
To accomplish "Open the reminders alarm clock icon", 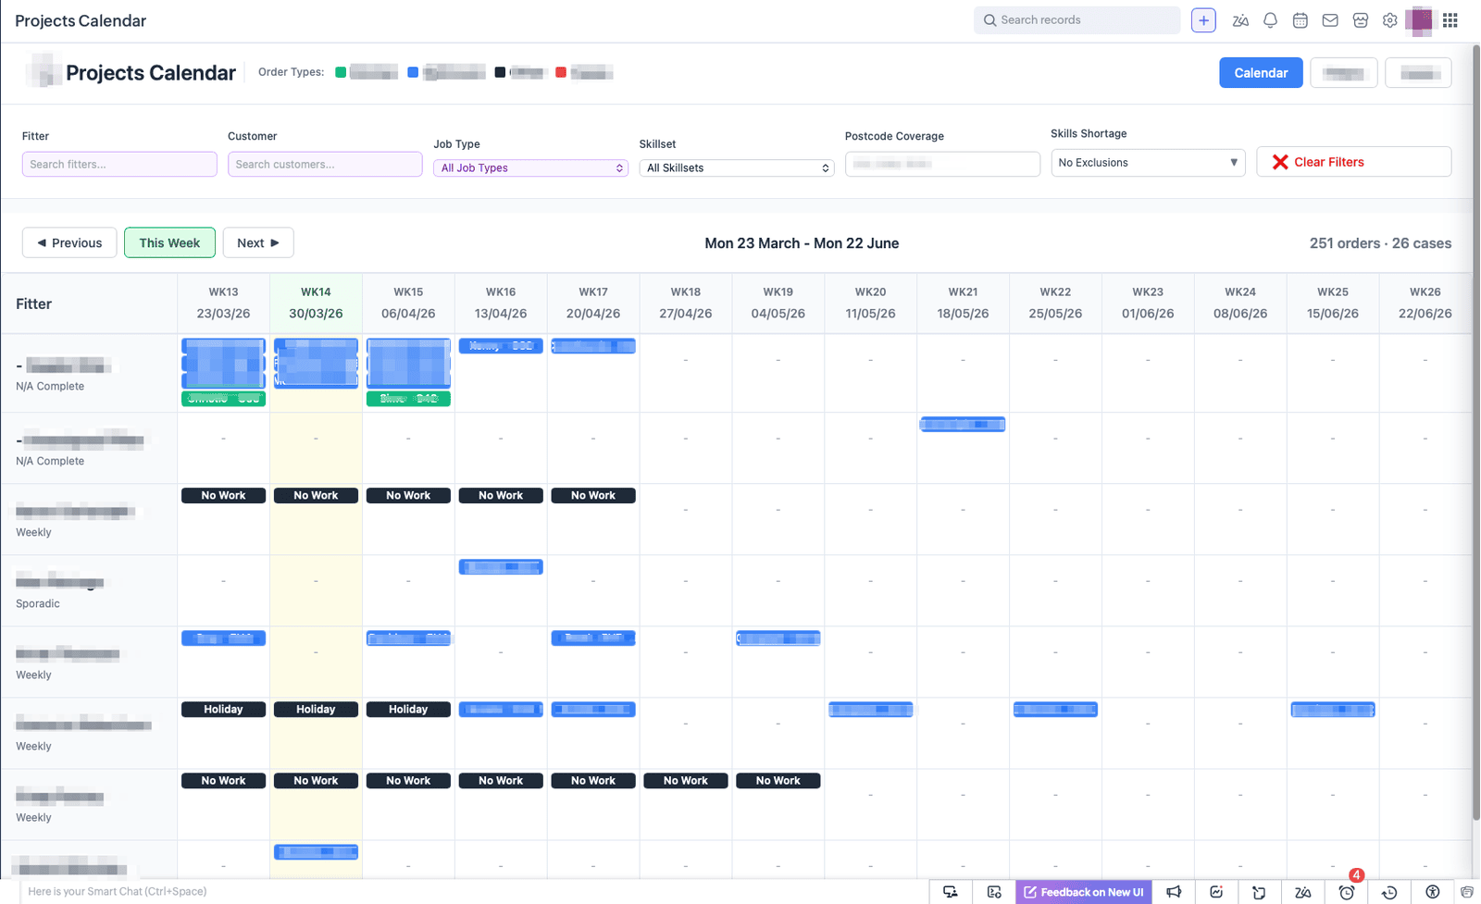I will point(1347,892).
